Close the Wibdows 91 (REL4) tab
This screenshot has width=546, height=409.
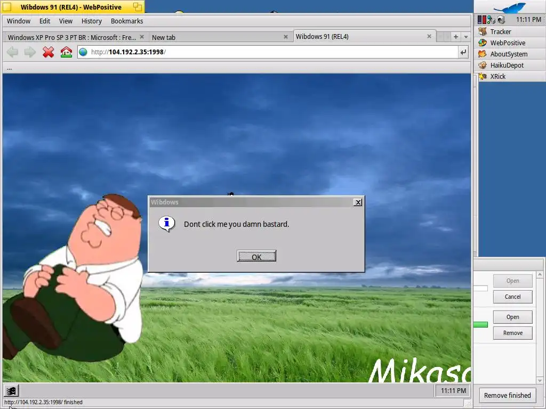pos(429,36)
